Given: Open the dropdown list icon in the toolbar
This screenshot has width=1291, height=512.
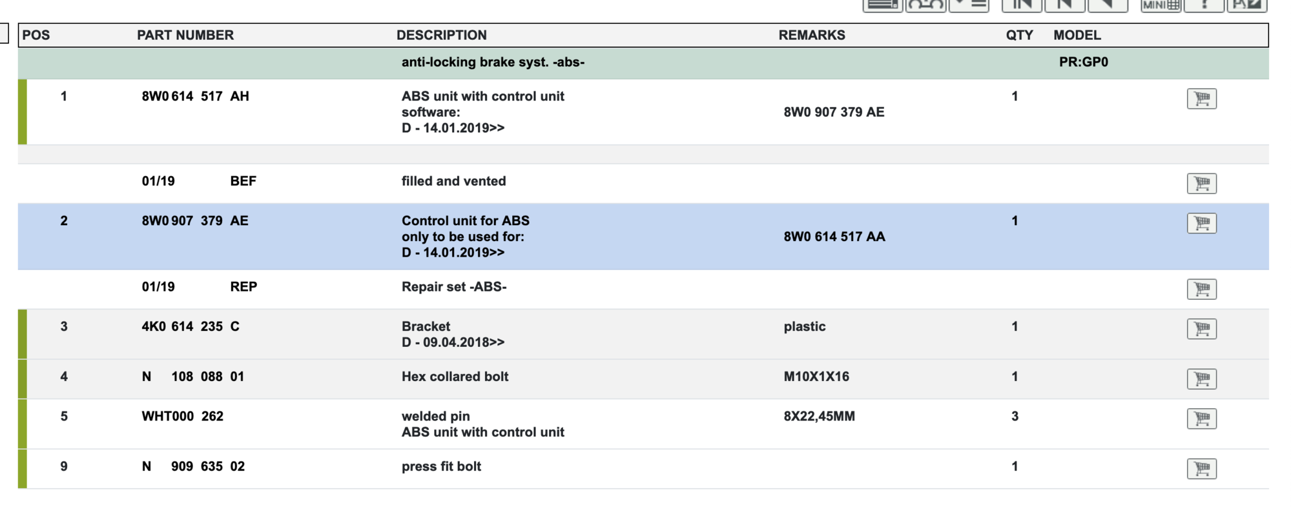Looking at the screenshot, I should pyautogui.click(x=969, y=6).
